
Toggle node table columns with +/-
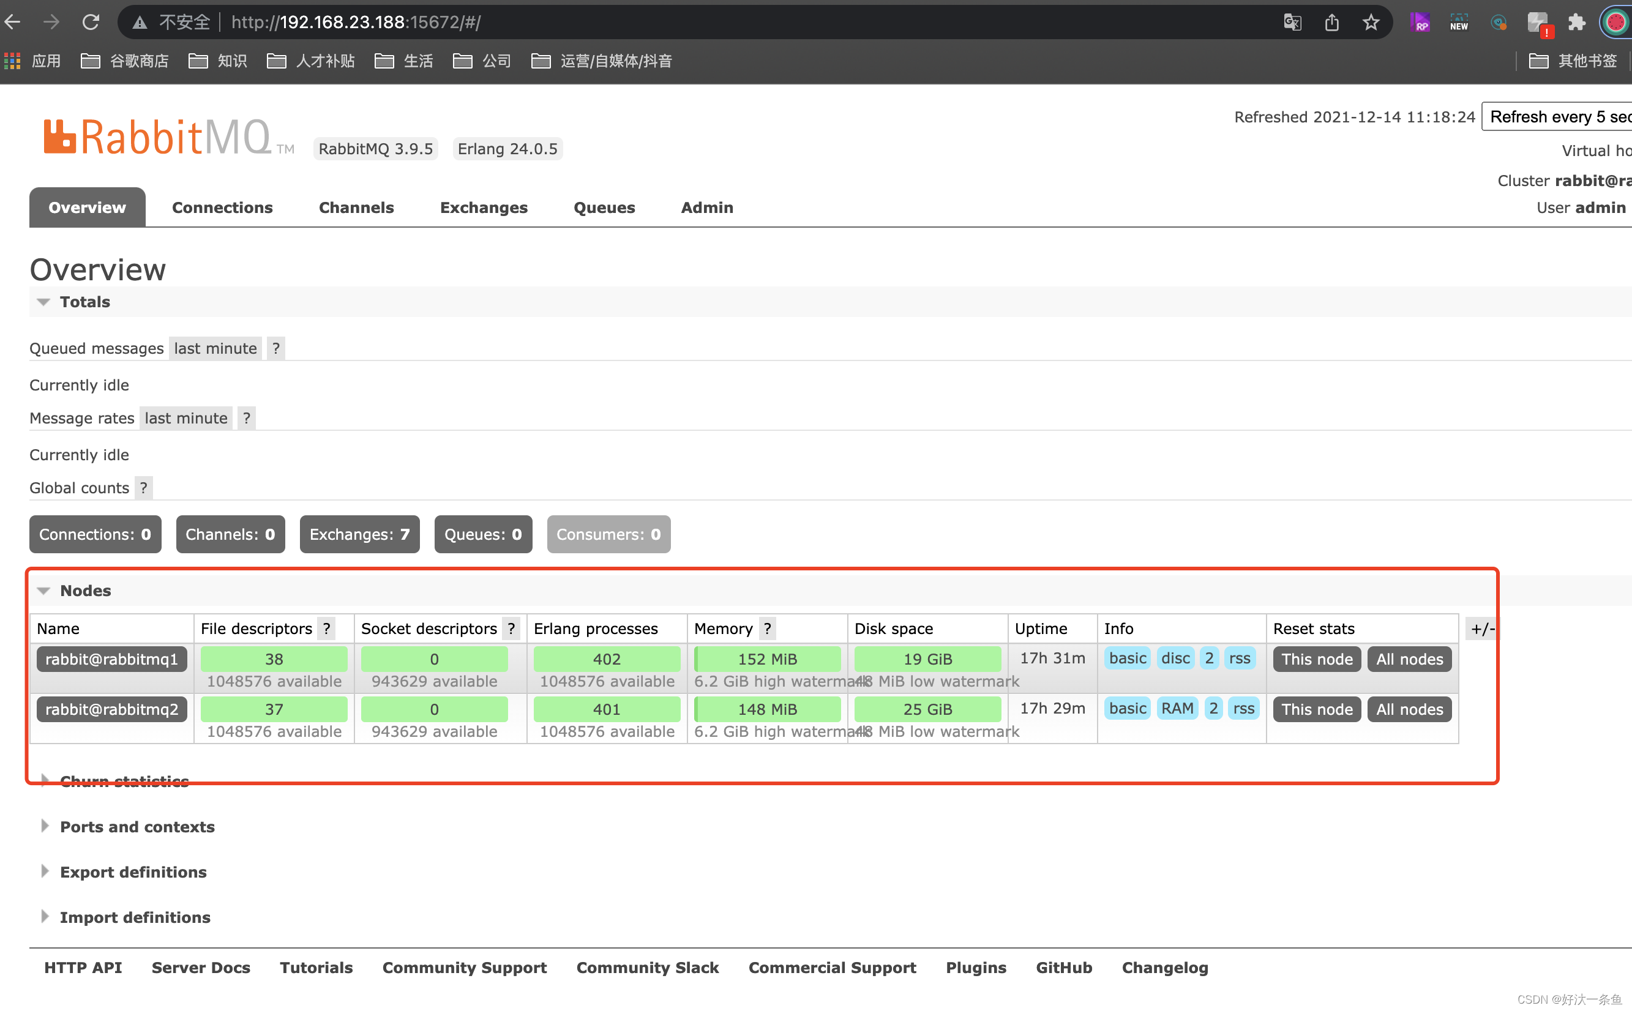[x=1481, y=629]
